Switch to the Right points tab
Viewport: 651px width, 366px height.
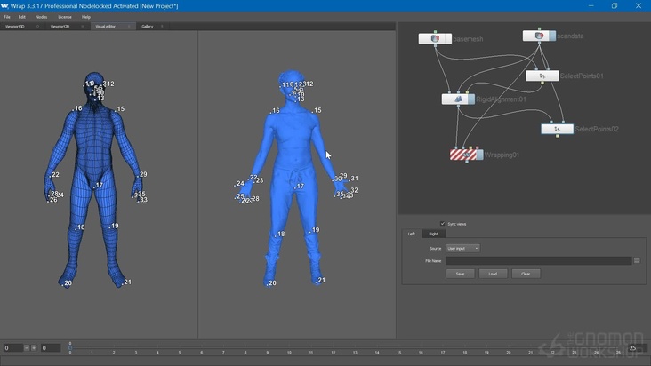[x=434, y=234]
